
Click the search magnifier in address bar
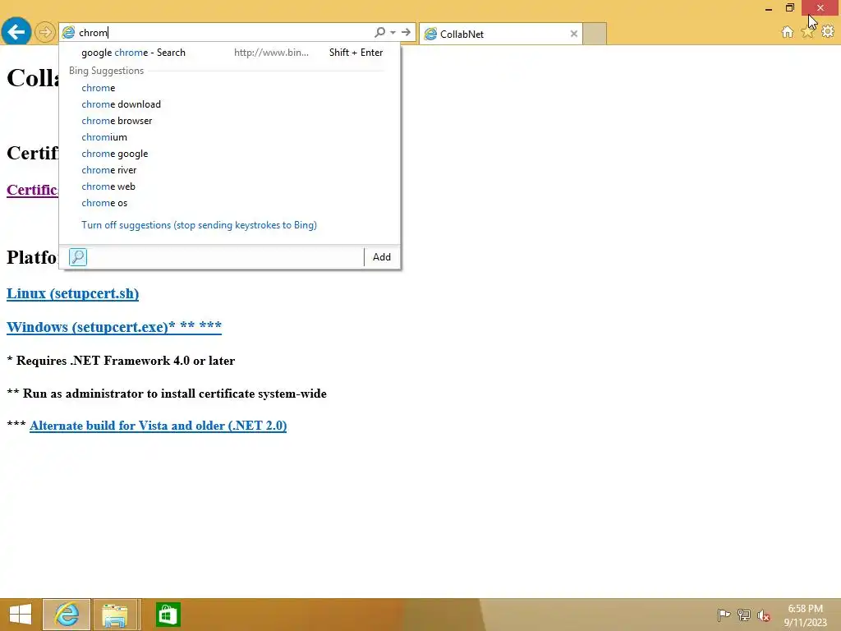click(379, 32)
